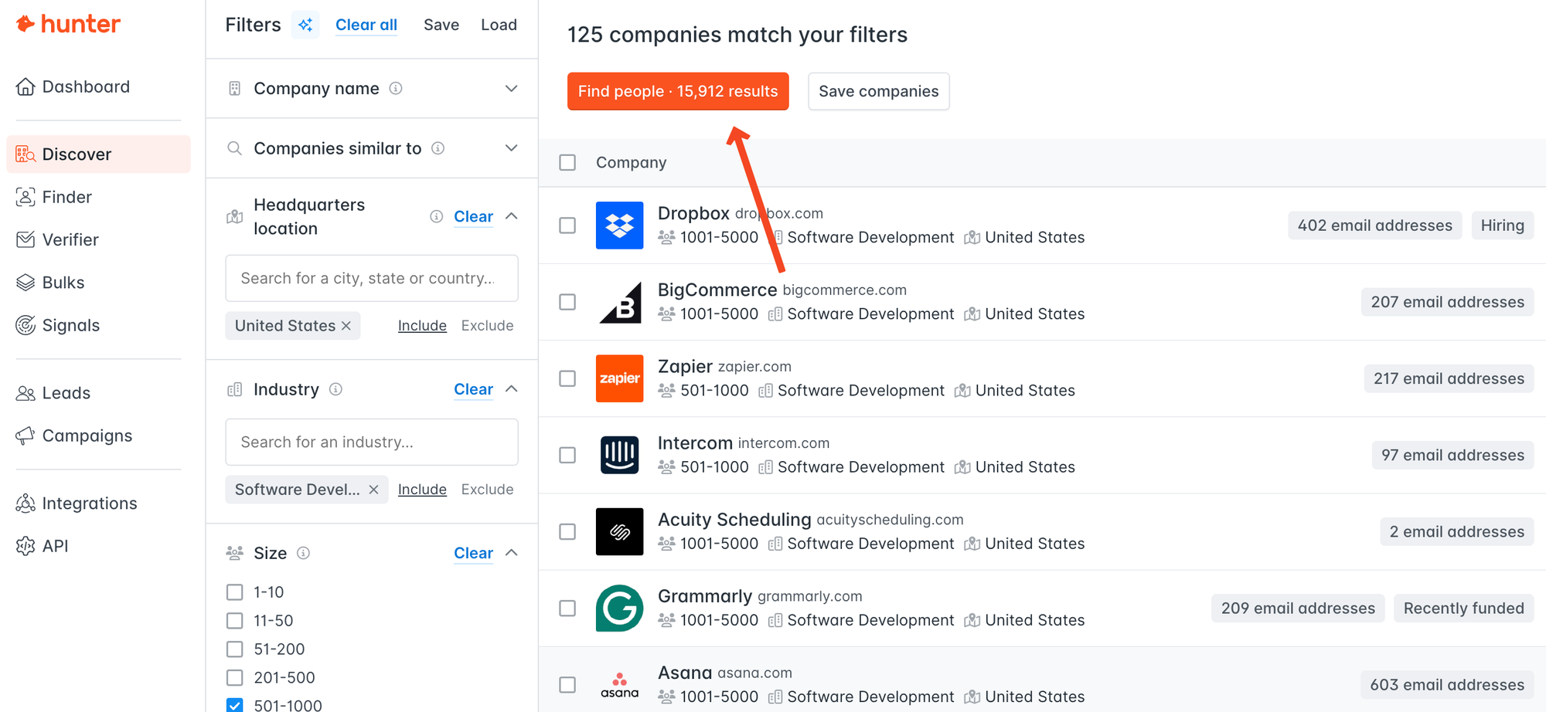Enable the 51-200 size checkbox

(235, 649)
